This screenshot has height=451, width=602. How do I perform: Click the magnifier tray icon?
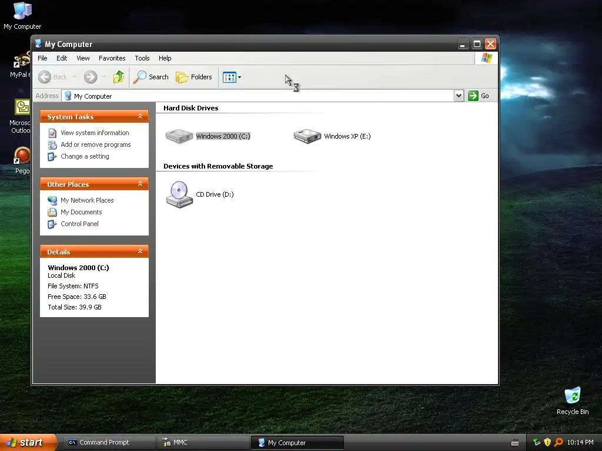click(558, 443)
